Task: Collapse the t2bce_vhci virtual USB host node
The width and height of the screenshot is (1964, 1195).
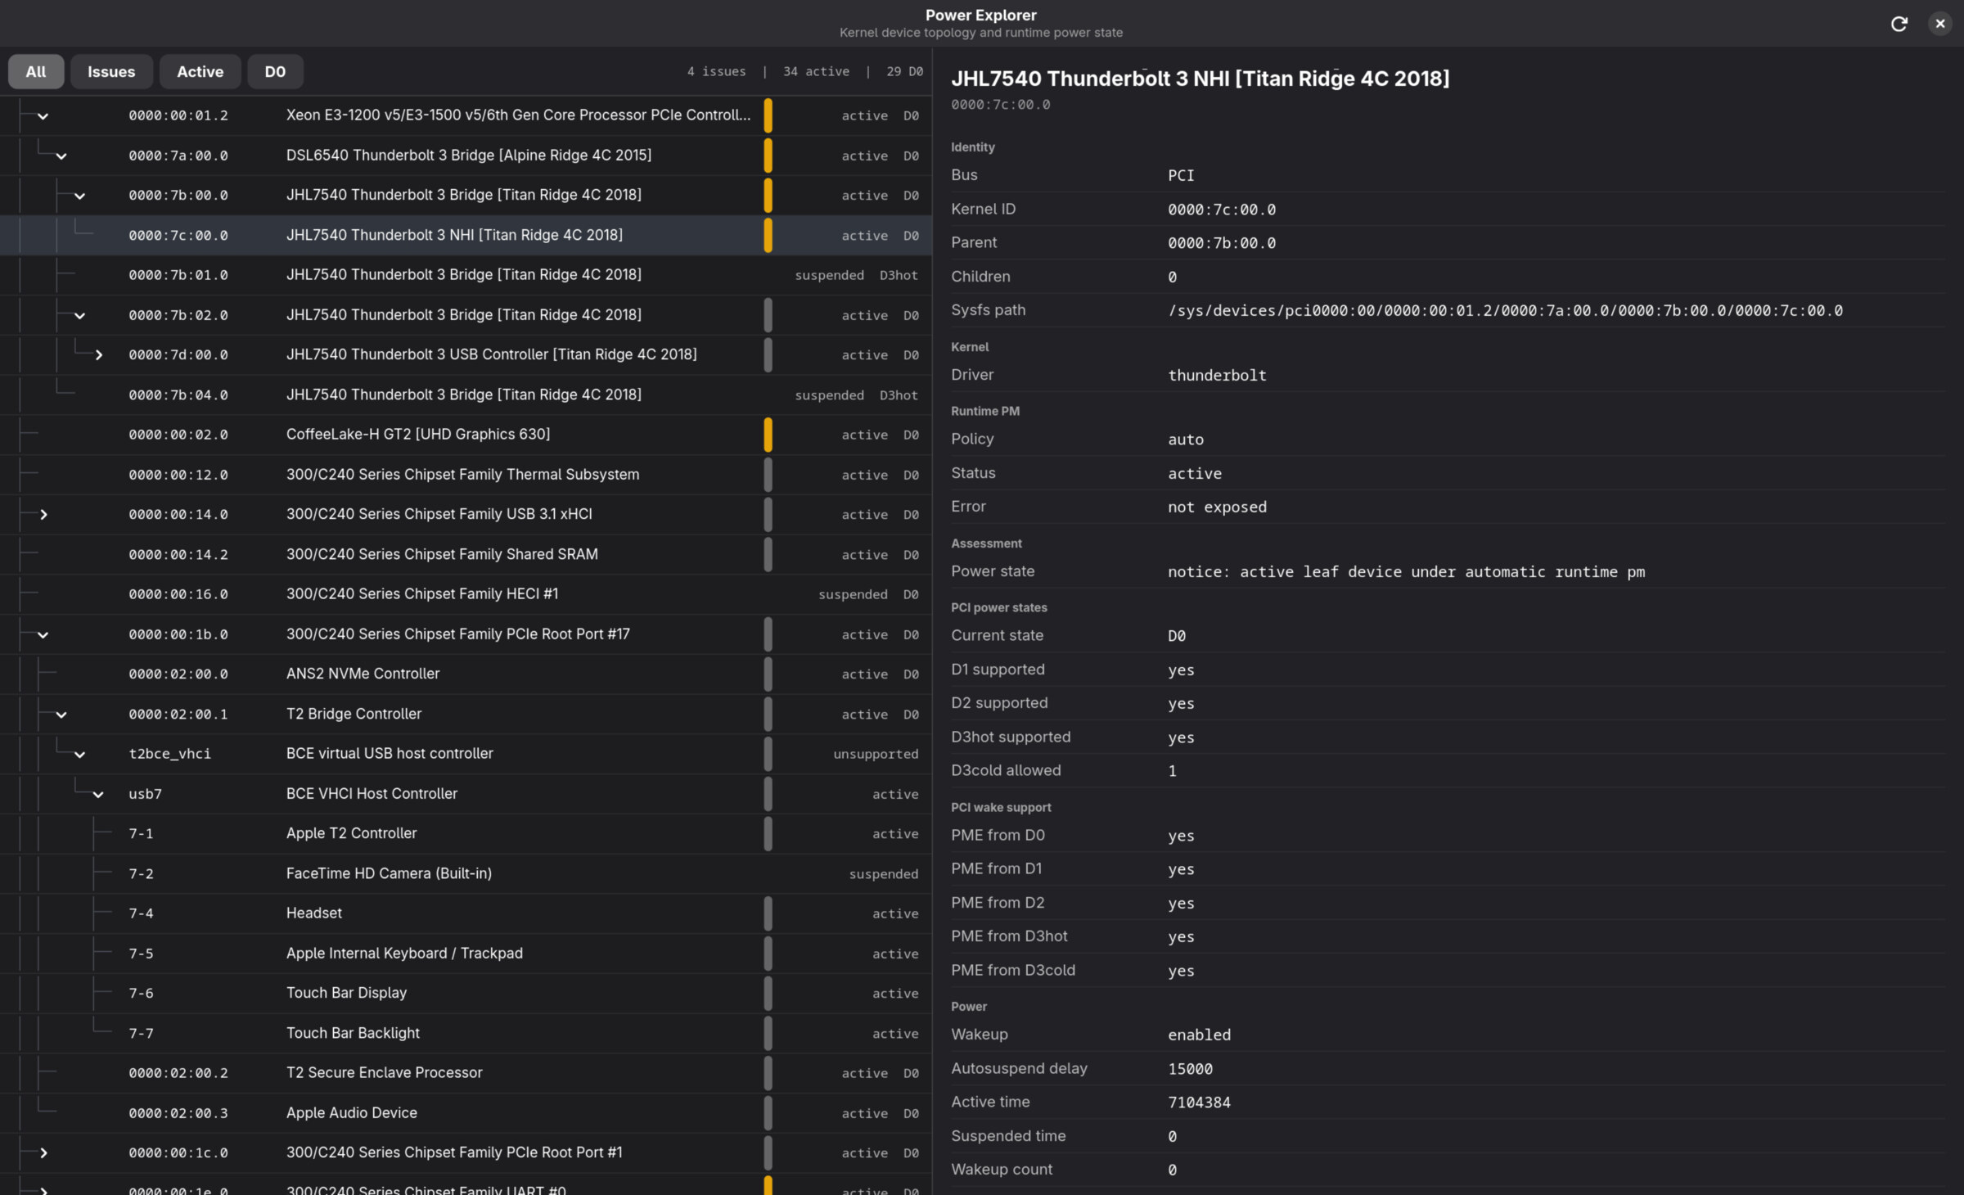Action: point(79,755)
